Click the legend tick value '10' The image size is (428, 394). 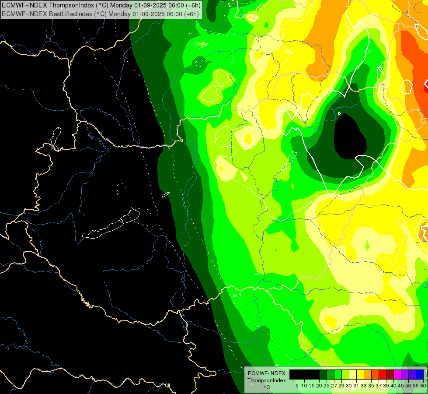pos(304,386)
